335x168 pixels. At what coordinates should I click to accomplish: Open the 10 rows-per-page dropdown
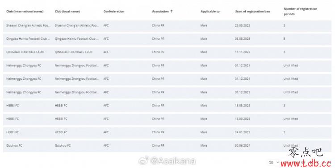point(274,162)
